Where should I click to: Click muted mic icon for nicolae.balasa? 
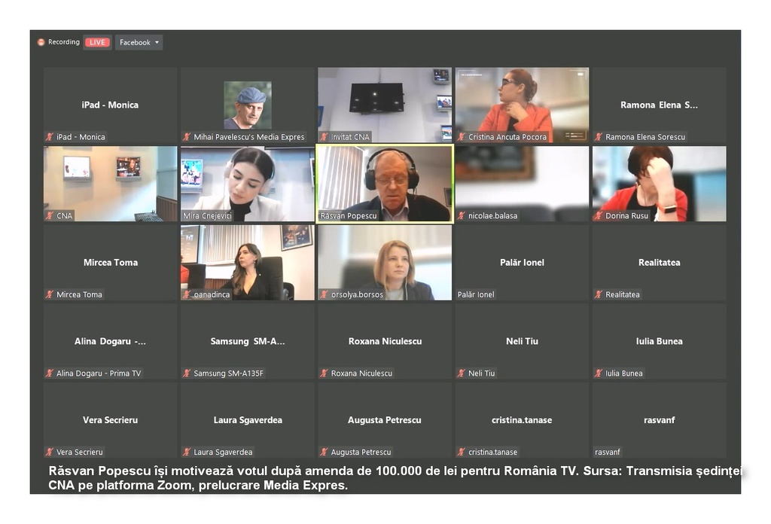(462, 216)
